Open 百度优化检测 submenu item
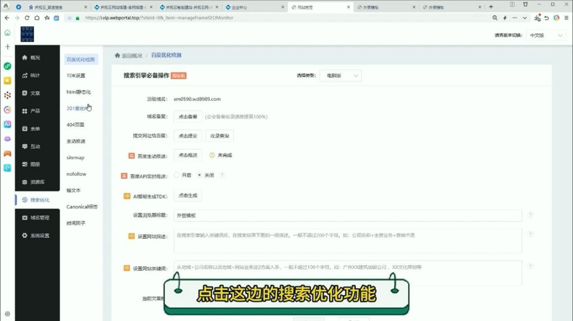 [x=81, y=59]
